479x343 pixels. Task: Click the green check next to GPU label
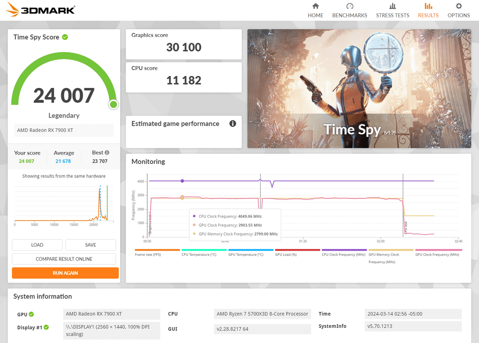(31, 314)
